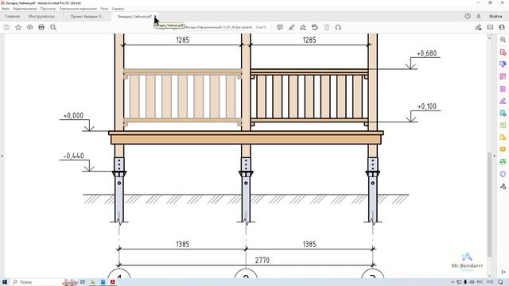Click the green compare files icon in right pane
The height and width of the screenshot is (286, 509).
503,126
